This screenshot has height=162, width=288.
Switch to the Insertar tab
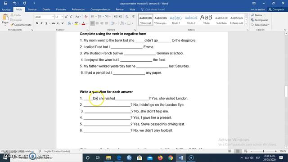point(32,9)
